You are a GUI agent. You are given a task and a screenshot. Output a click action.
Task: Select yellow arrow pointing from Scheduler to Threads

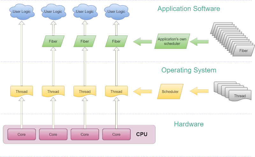click(x=142, y=92)
